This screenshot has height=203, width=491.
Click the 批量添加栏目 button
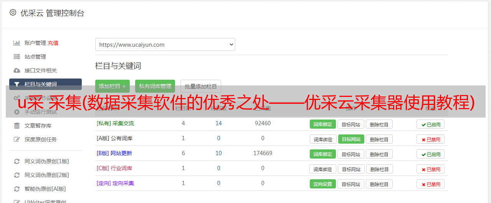pos(201,86)
